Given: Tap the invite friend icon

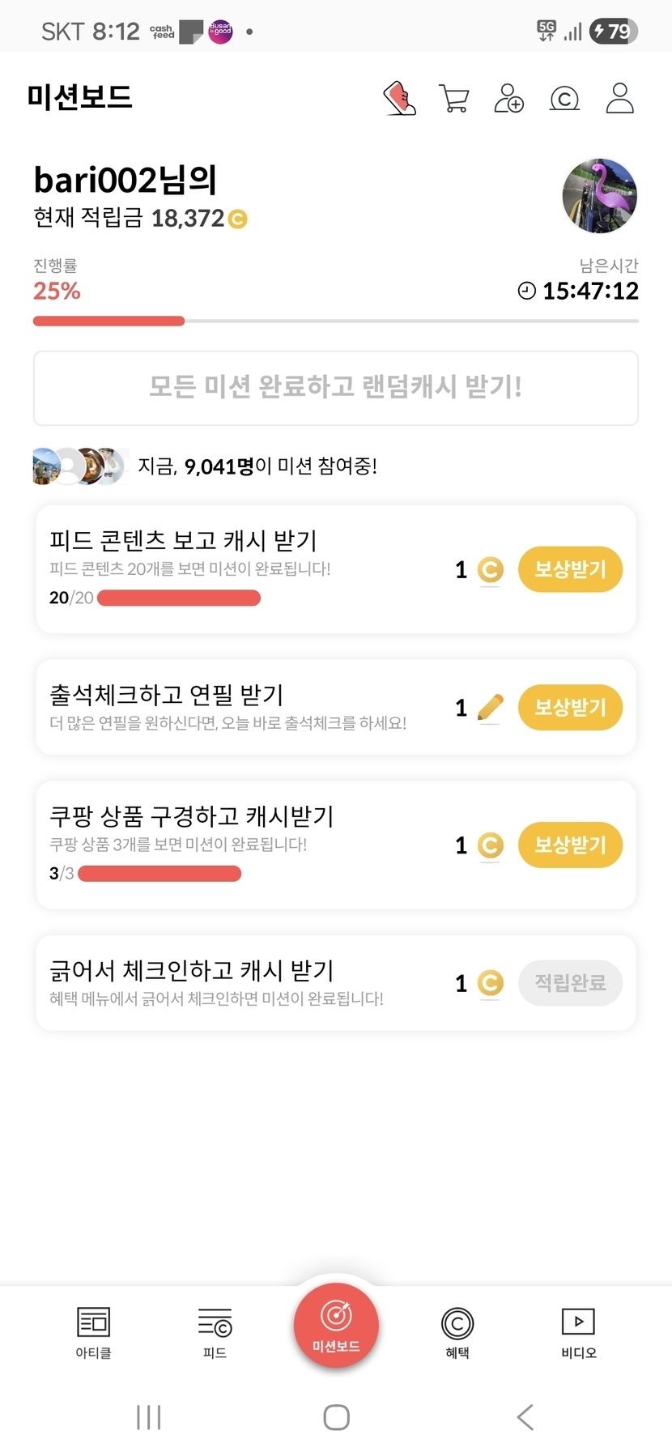Looking at the screenshot, I should [508, 98].
